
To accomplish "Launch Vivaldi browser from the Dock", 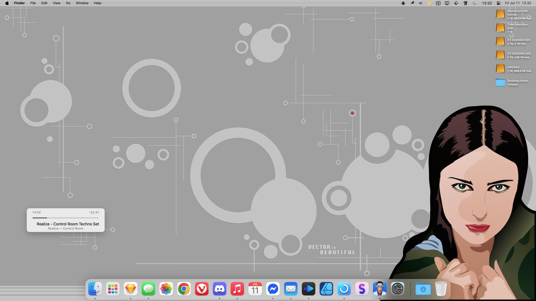I will (202, 289).
